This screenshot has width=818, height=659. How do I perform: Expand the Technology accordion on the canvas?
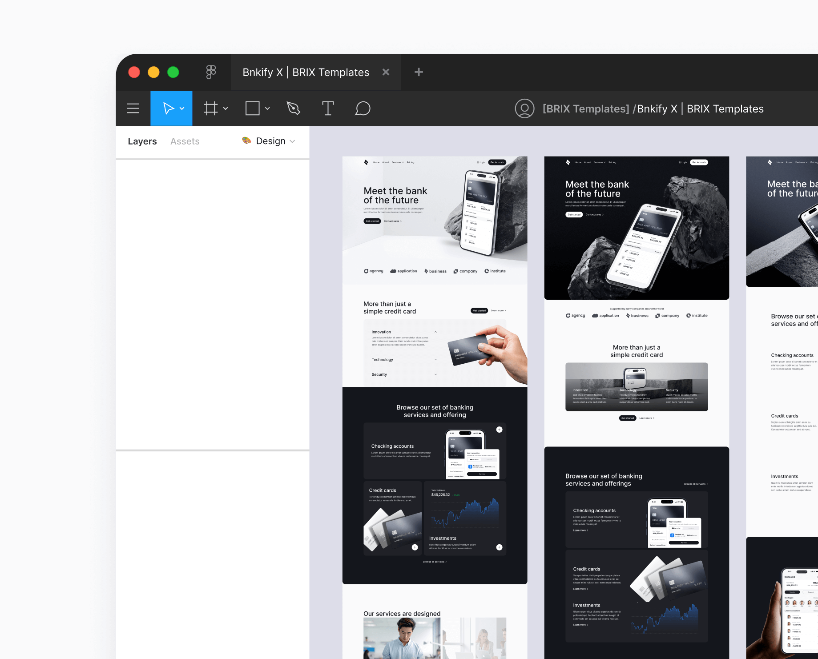click(x=435, y=359)
